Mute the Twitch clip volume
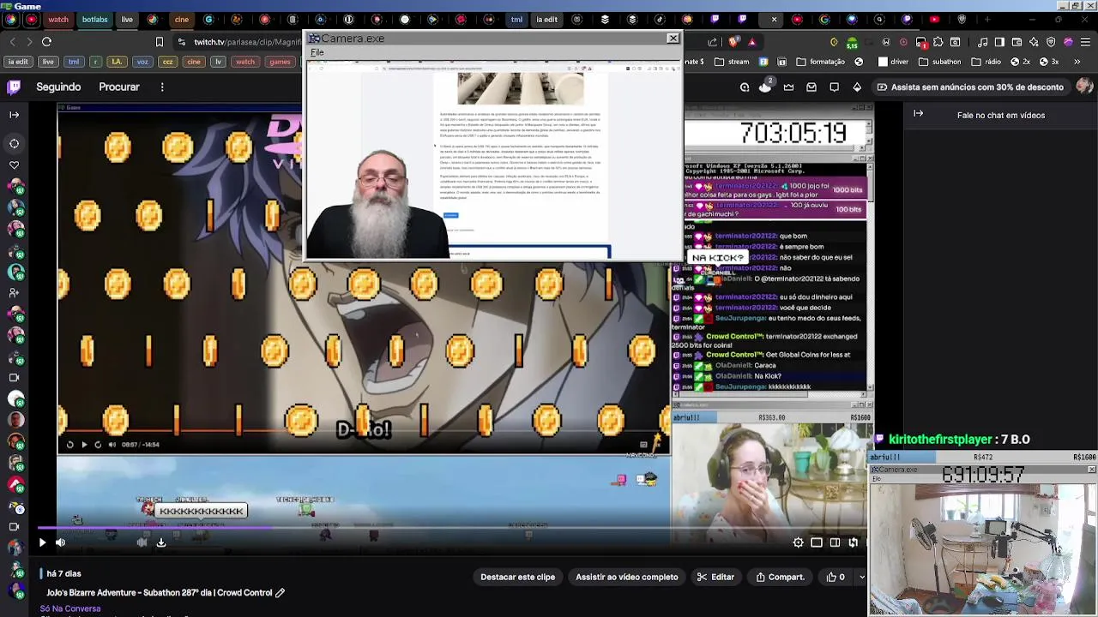Image resolution: width=1098 pixels, height=617 pixels. click(60, 542)
